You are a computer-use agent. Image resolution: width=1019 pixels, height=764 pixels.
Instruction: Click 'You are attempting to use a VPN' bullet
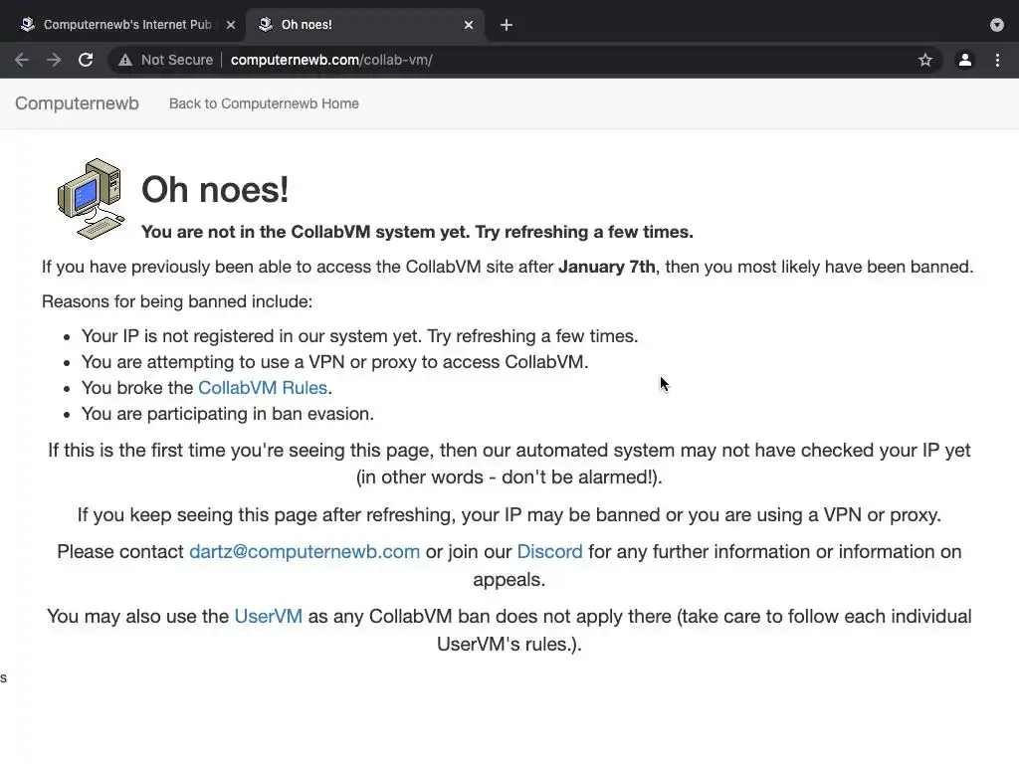click(334, 362)
